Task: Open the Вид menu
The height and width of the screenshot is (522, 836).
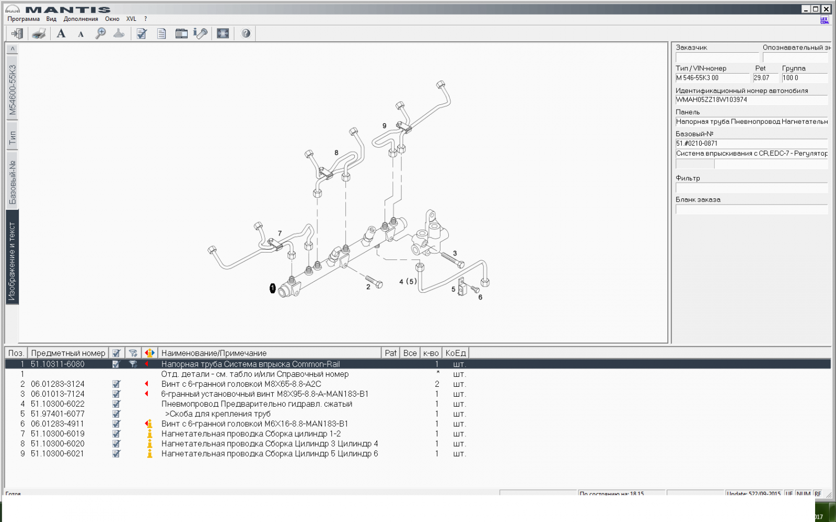Action: 51,19
